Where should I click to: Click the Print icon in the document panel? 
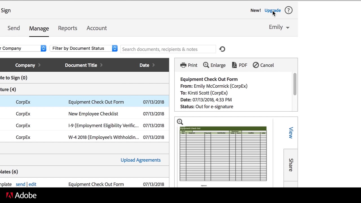(184, 65)
